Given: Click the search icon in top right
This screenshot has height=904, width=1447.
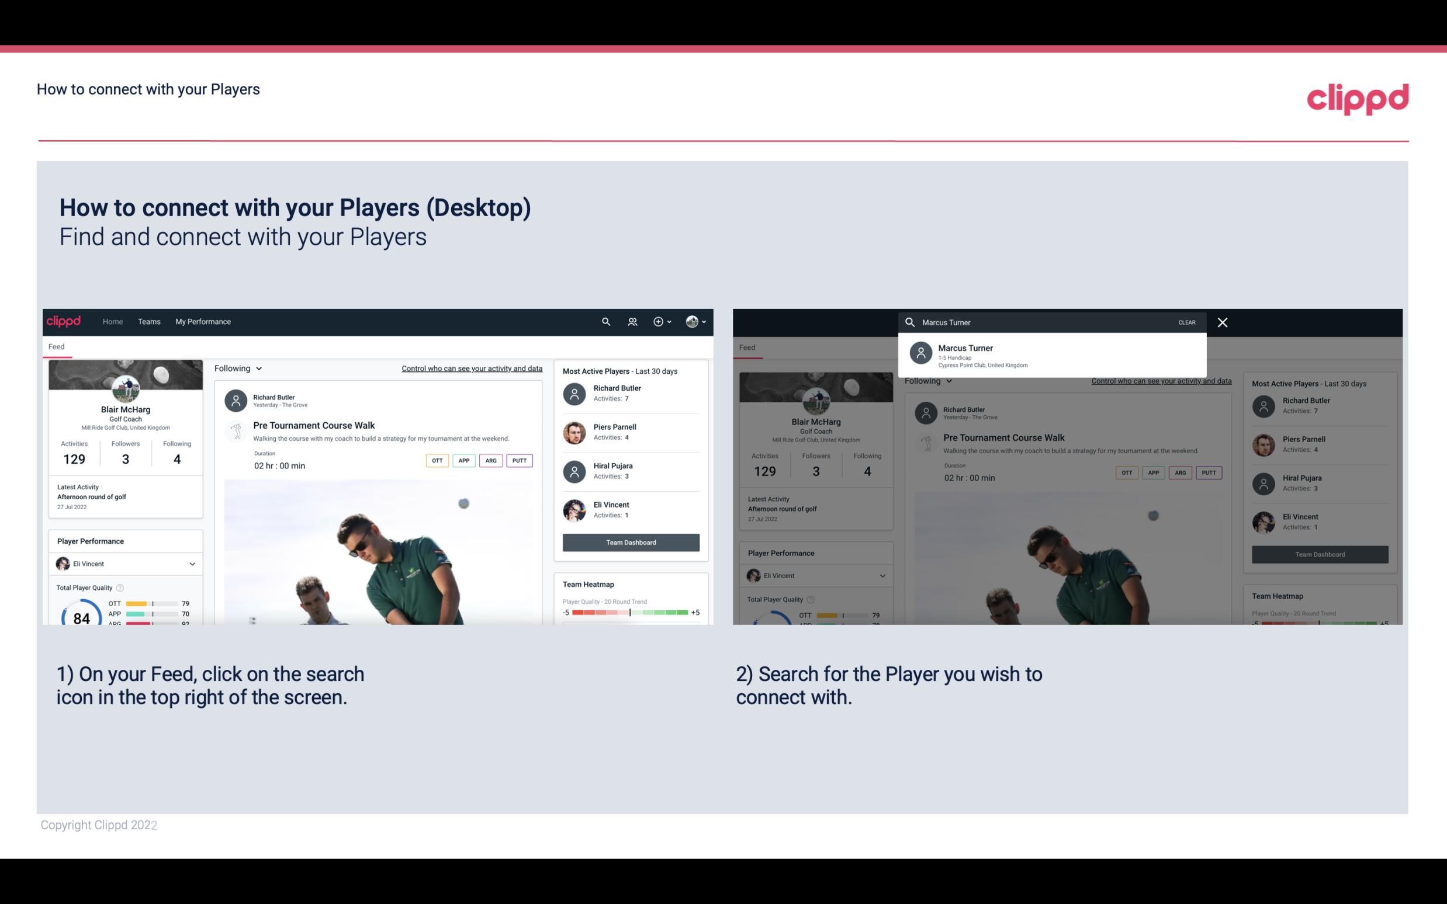Looking at the screenshot, I should 604,322.
